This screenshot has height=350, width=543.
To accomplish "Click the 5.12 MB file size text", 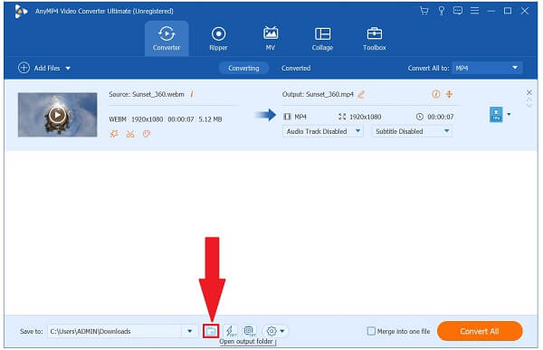I will click(x=210, y=119).
